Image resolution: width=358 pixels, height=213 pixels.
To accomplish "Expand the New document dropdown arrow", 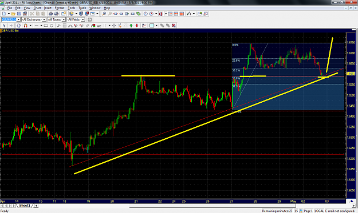I will click(9, 14).
